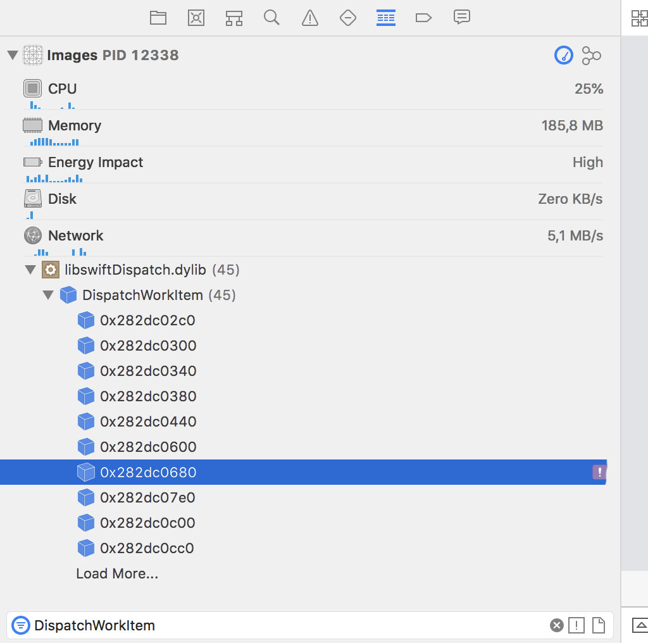The image size is (648, 643).
Task: Open the Find navigator magnifier icon
Action: [272, 18]
